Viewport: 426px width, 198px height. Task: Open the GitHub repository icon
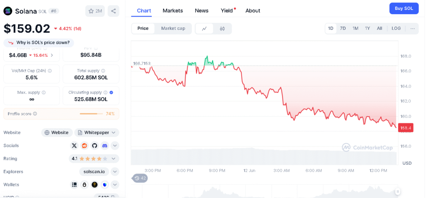94,146
